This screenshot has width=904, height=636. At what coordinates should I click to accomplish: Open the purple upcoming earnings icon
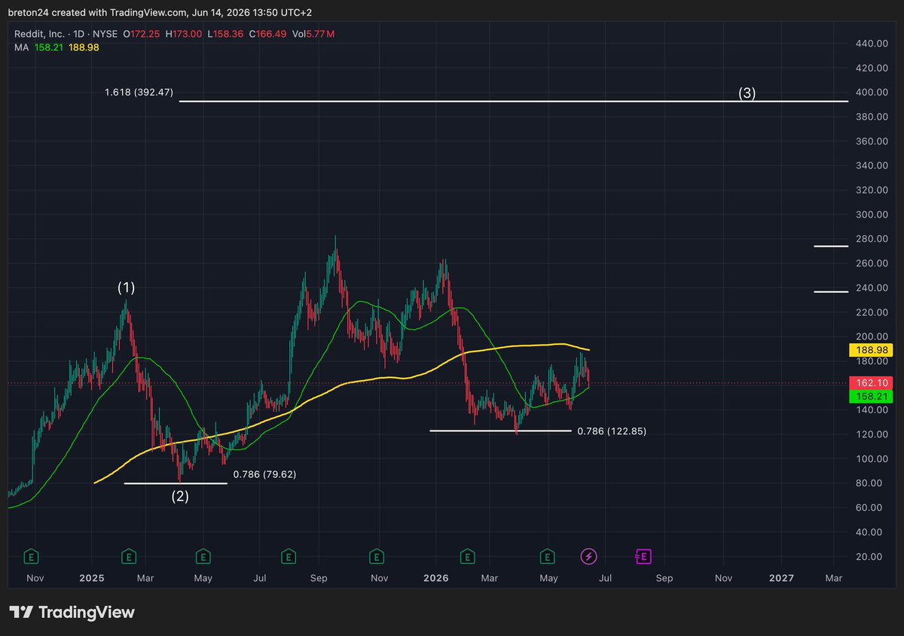(x=643, y=556)
